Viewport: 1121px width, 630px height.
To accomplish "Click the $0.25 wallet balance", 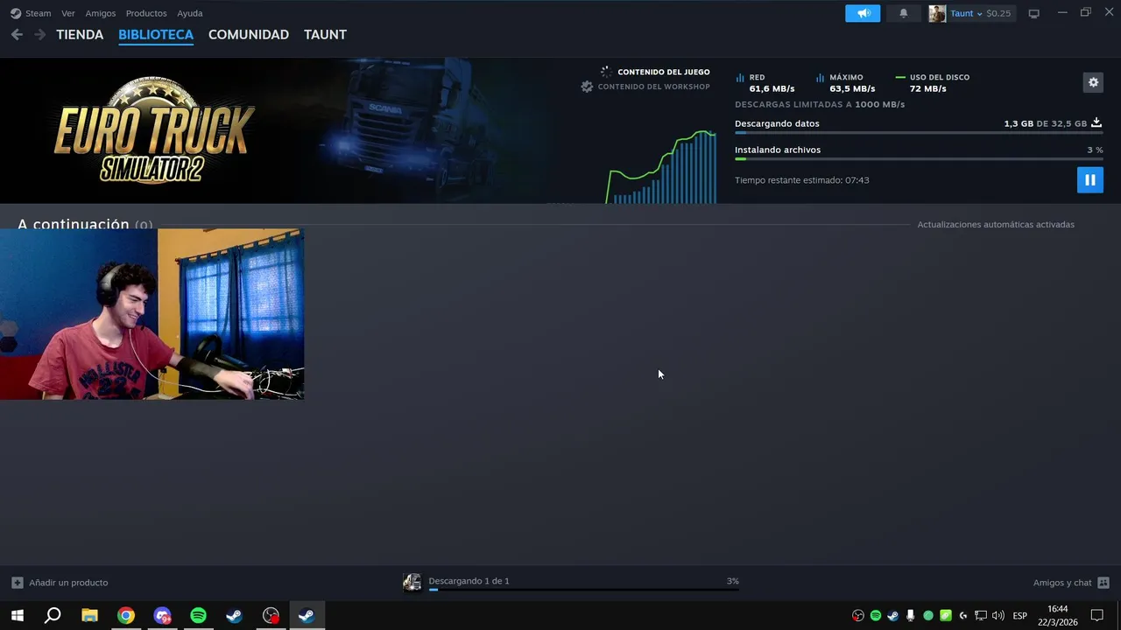I will pos(998,13).
